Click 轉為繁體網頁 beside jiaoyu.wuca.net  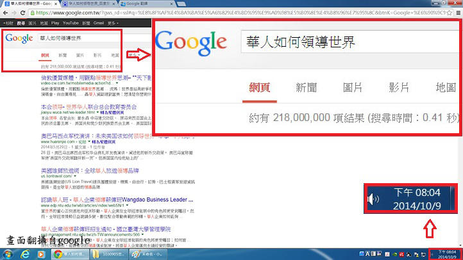(112, 113)
